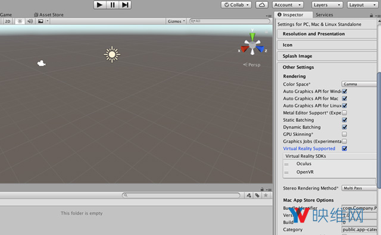Open the Color Space Gamma dropdown
The width and height of the screenshot is (381, 235).
click(x=359, y=84)
